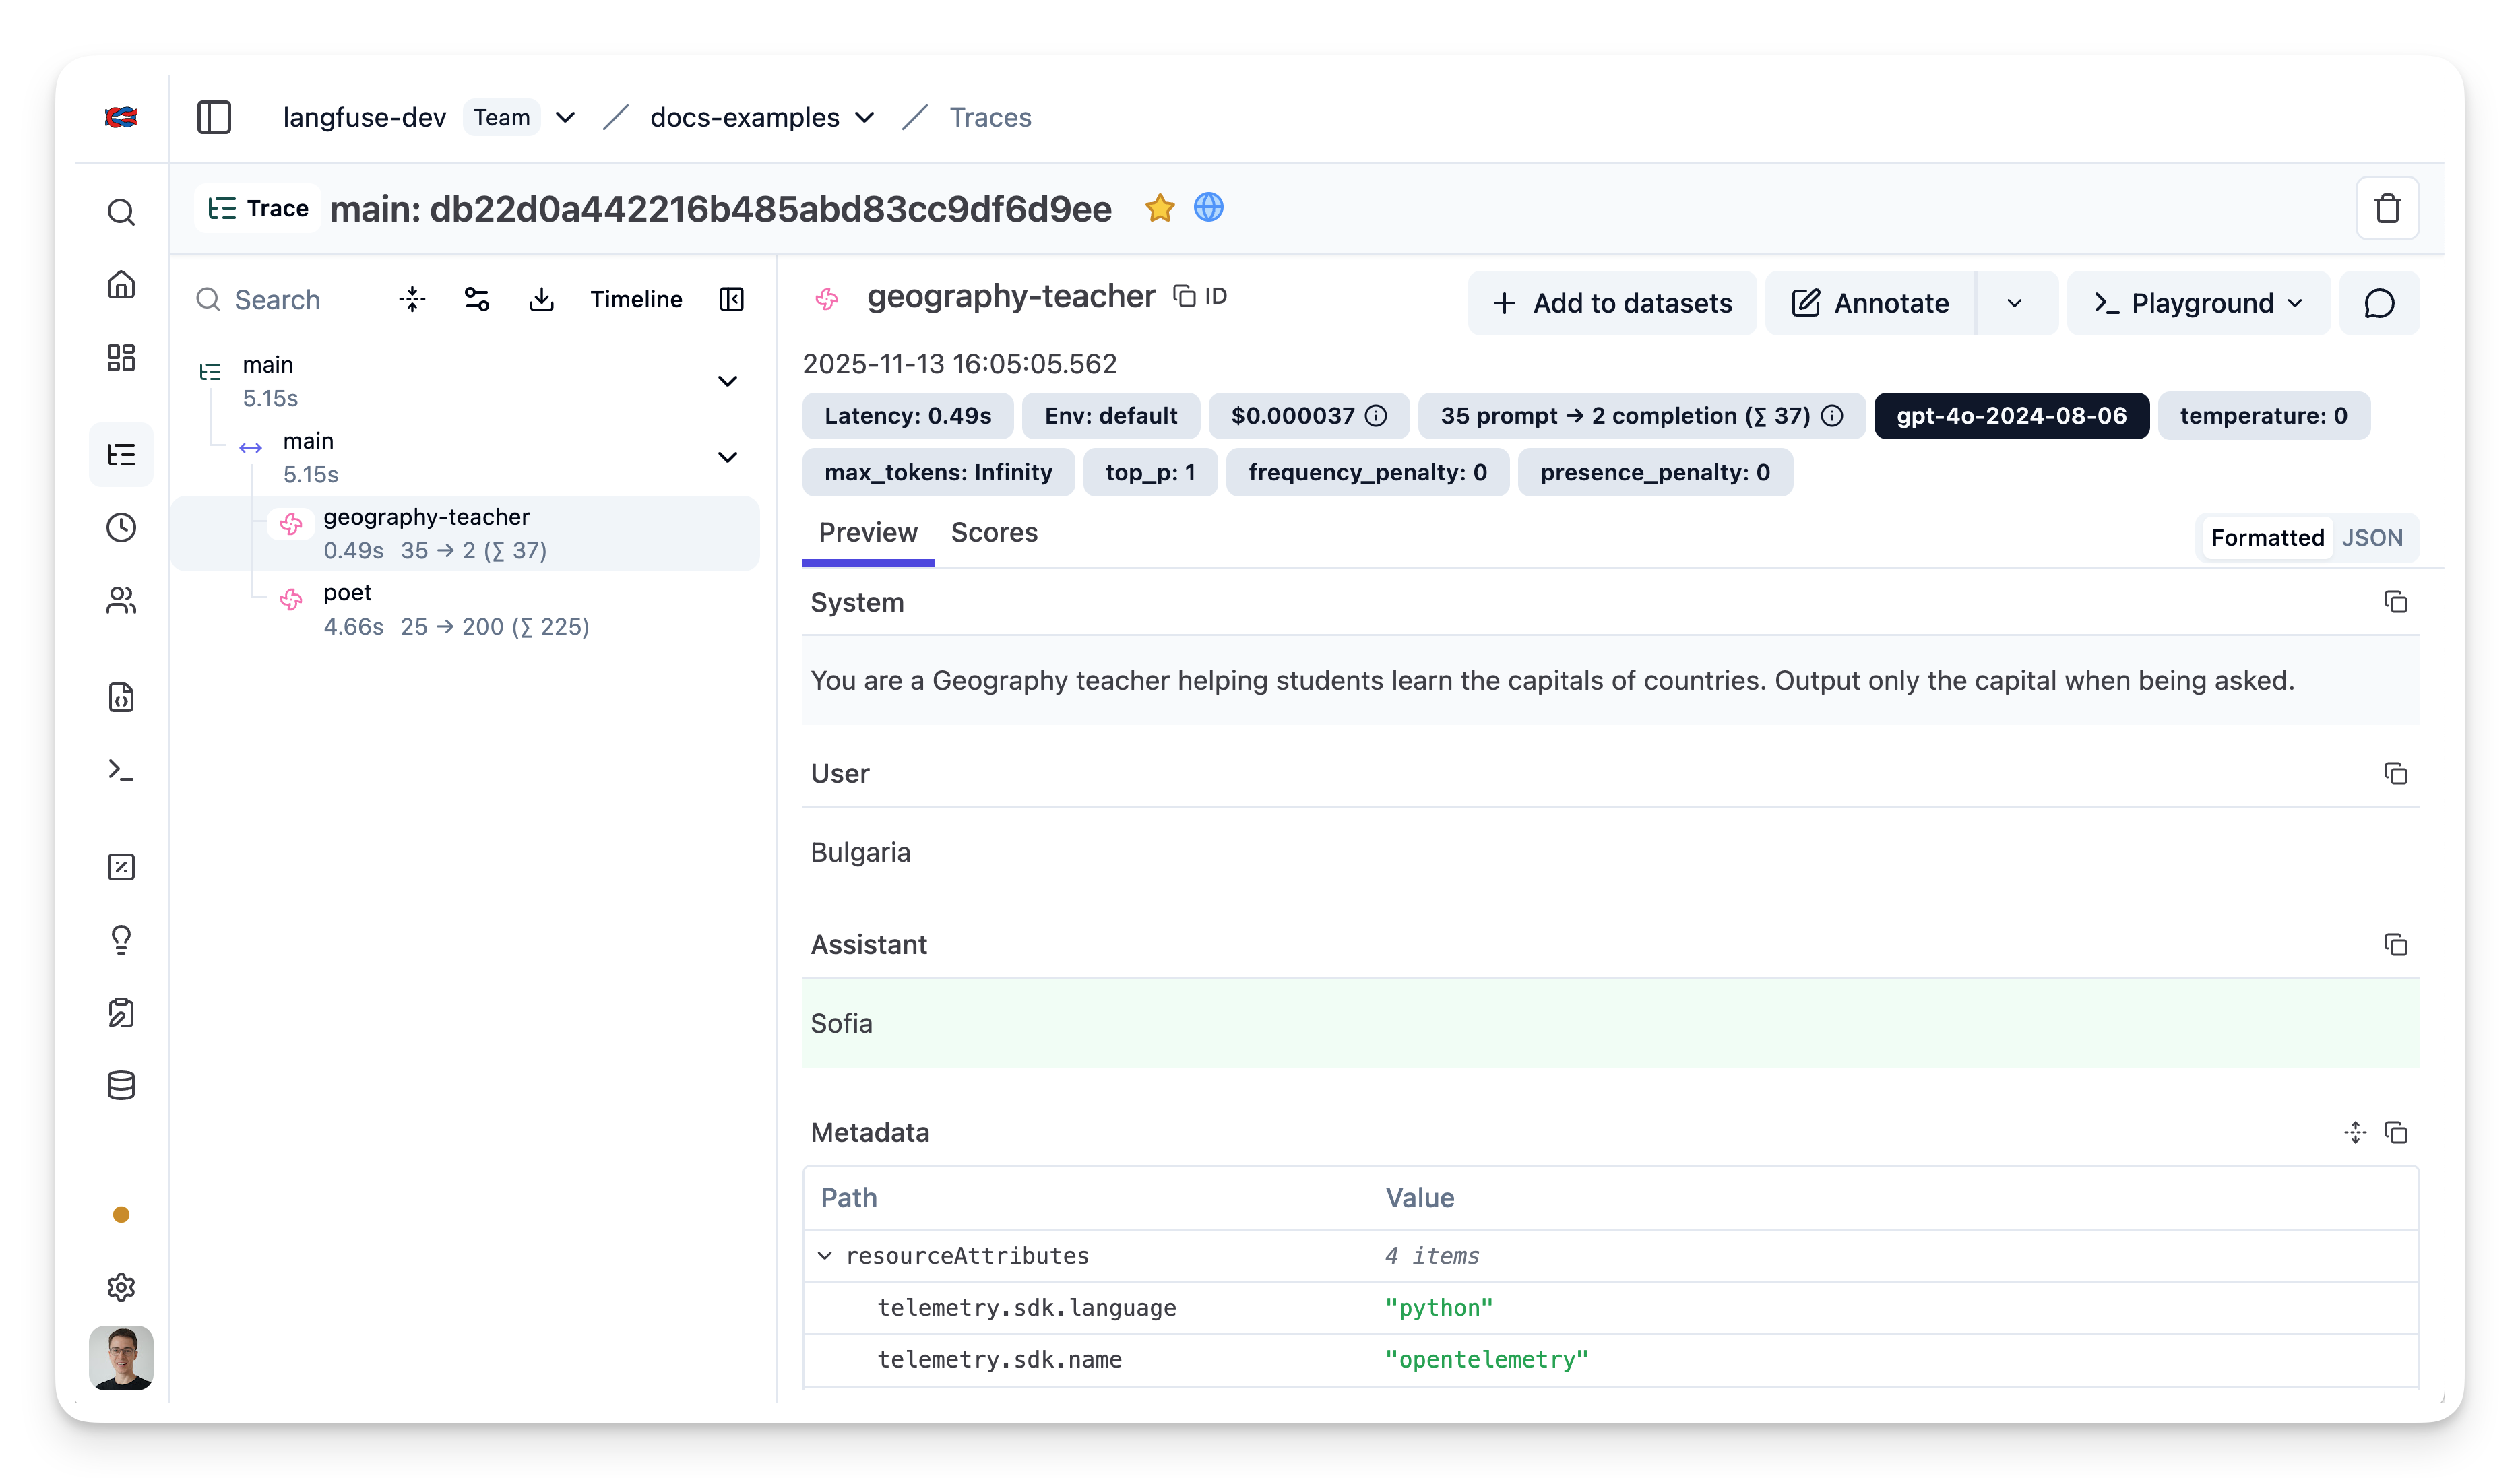Screen dimensions: 2520x1478
Task: Open Traces breadcrumb link
Action: (x=990, y=117)
